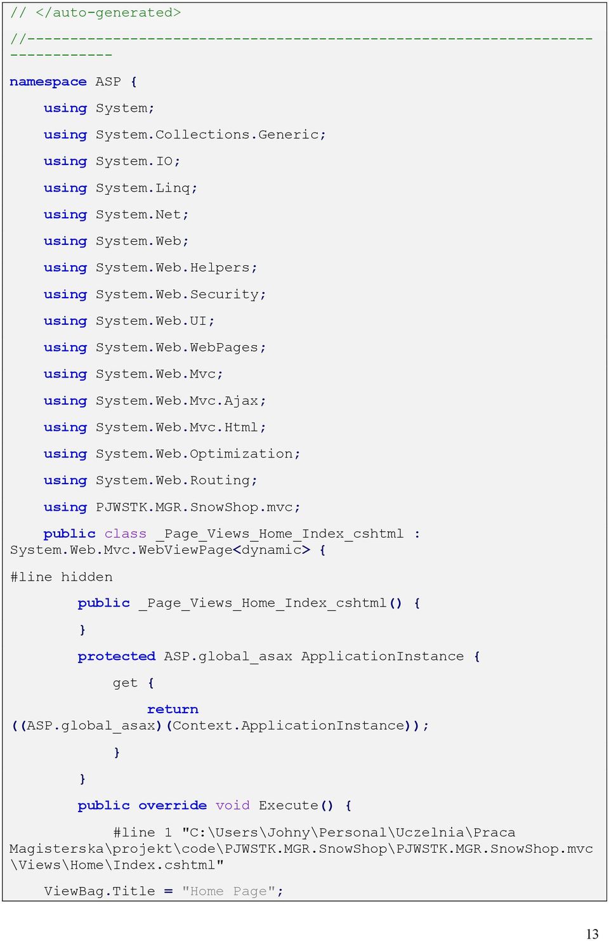The height and width of the screenshot is (941, 609).
Task: Select 'using System.Web.UI;' line
Action: [x=129, y=321]
